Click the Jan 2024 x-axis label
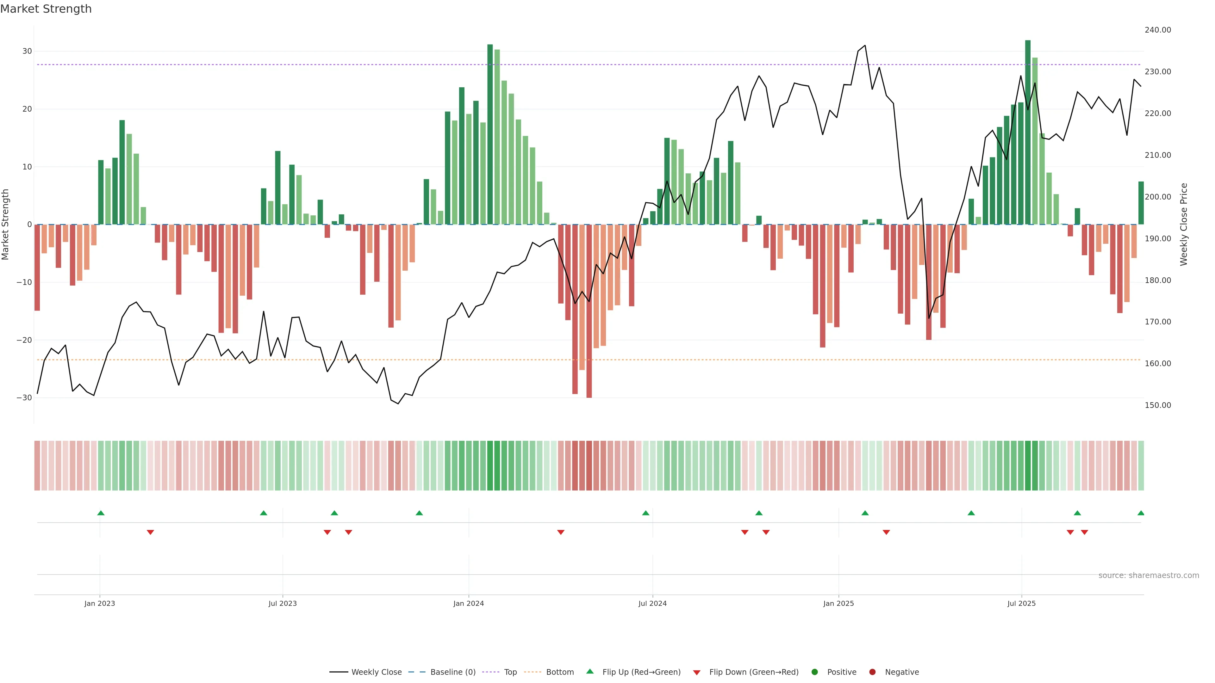This screenshot has width=1215, height=683. pyautogui.click(x=468, y=603)
